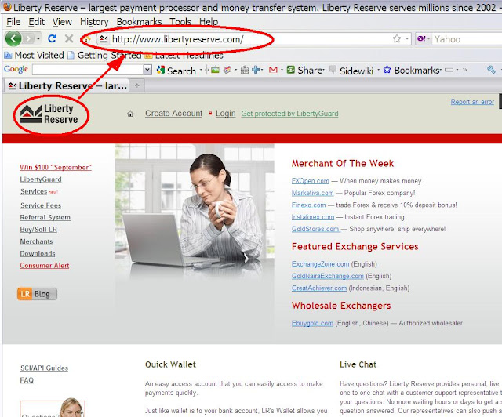Screen dimensions: 502x417
Task: Click the Create Account link
Action: coord(174,114)
